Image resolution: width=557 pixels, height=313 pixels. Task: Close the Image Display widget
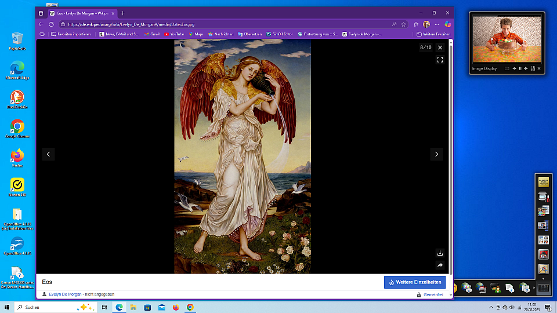click(x=539, y=68)
